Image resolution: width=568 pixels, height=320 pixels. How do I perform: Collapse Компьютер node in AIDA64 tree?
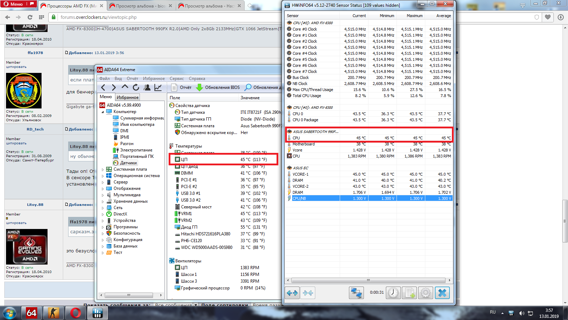pyautogui.click(x=103, y=112)
